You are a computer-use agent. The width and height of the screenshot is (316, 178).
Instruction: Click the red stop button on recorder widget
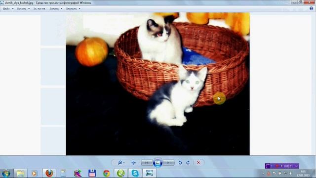277,166
